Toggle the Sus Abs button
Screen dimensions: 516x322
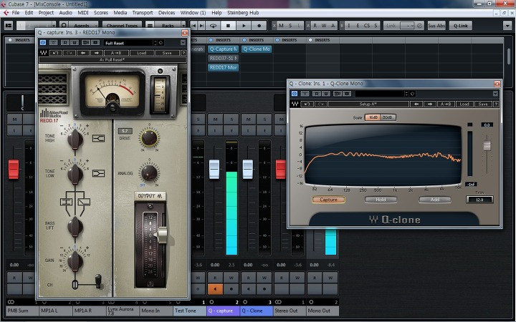coord(436,25)
